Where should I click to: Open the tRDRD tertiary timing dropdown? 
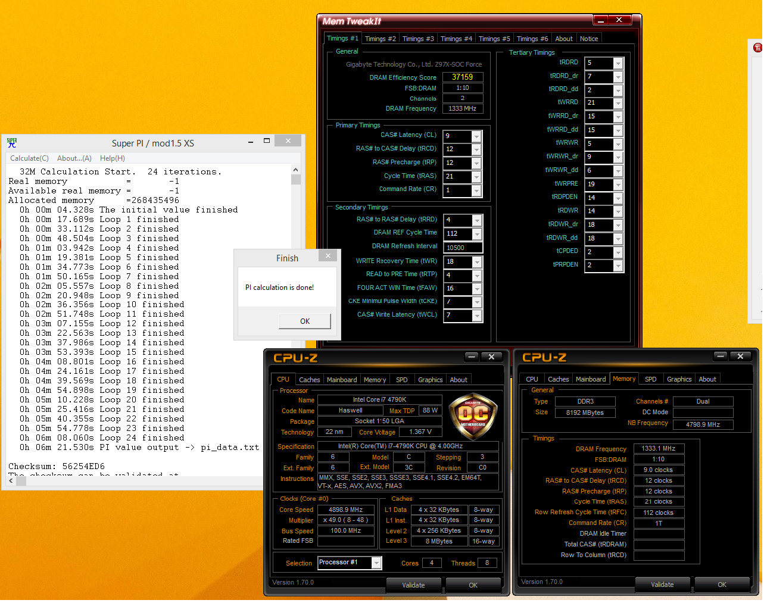coord(618,63)
